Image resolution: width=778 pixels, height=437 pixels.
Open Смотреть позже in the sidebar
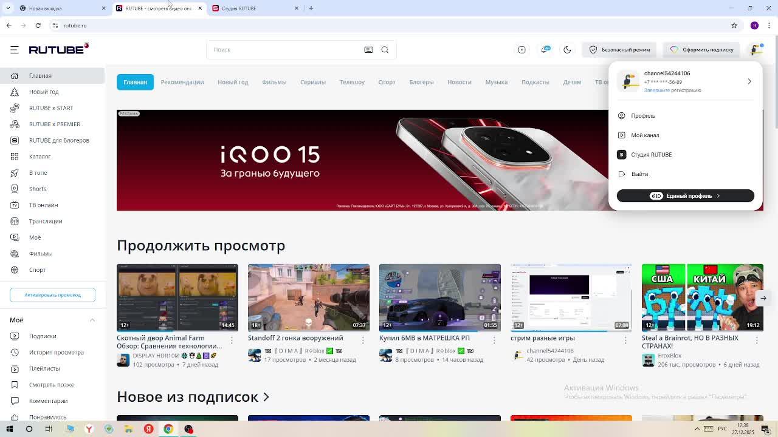tap(52, 385)
